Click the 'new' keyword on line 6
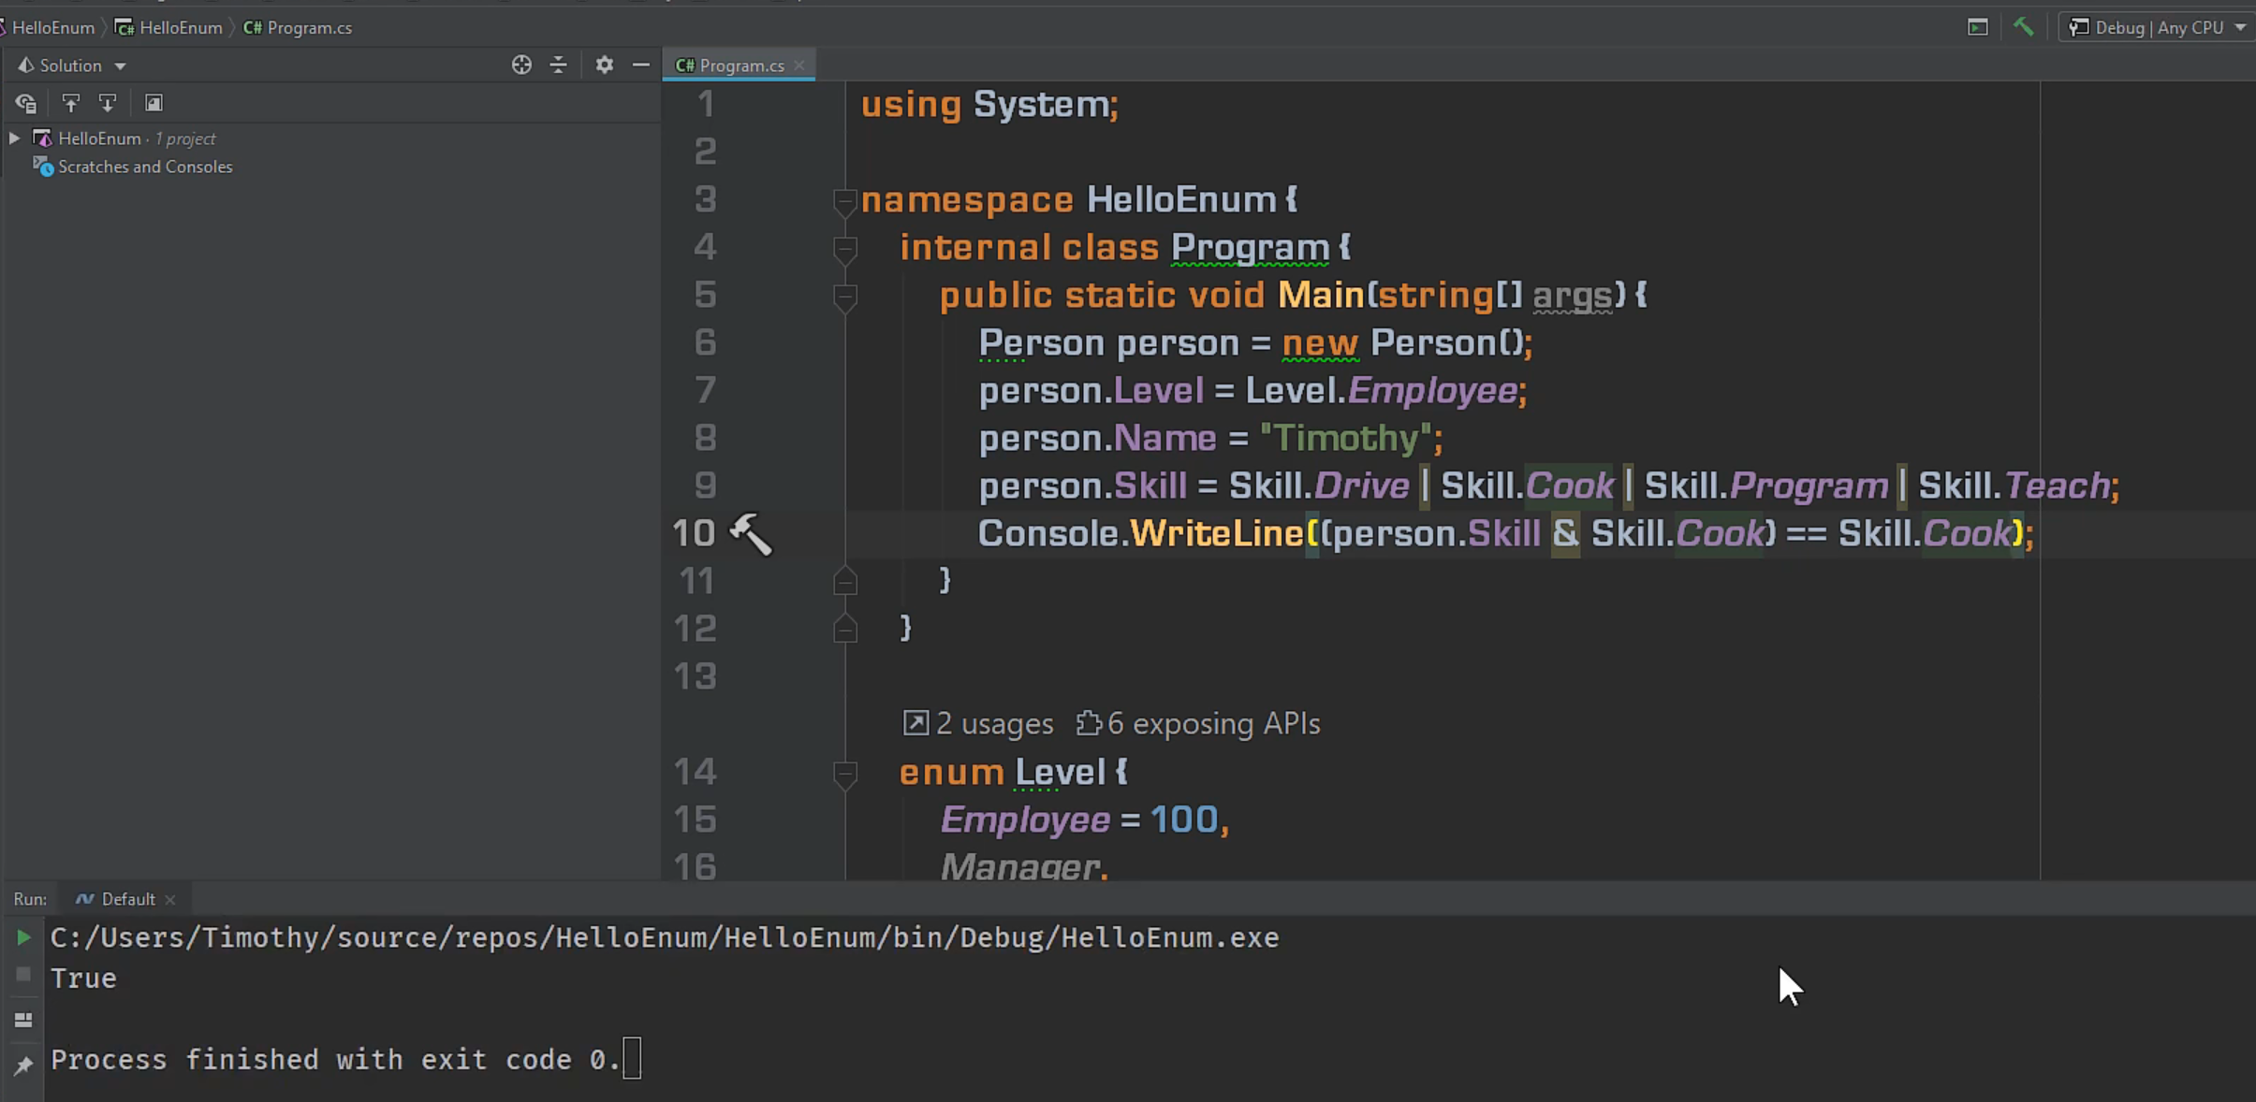This screenshot has height=1102, width=2256. click(1320, 342)
